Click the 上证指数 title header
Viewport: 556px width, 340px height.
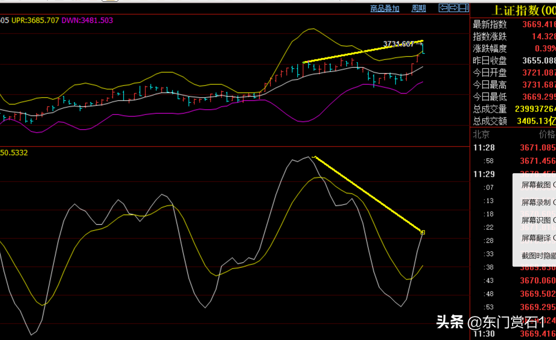click(523, 10)
